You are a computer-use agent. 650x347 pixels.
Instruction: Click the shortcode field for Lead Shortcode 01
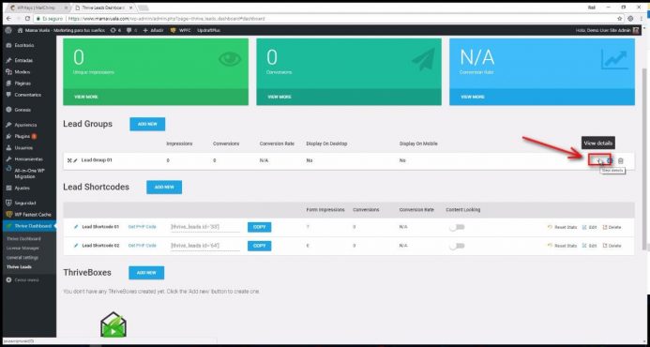205,227
